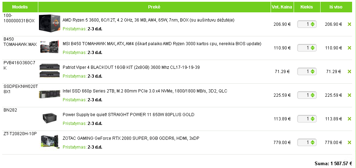Click the Vnt. Kaina column header
The height and width of the screenshot is (168, 356).
282,7
